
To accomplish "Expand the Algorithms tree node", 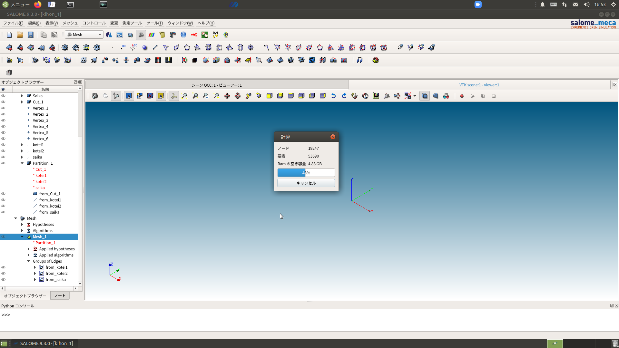I will click(22, 231).
